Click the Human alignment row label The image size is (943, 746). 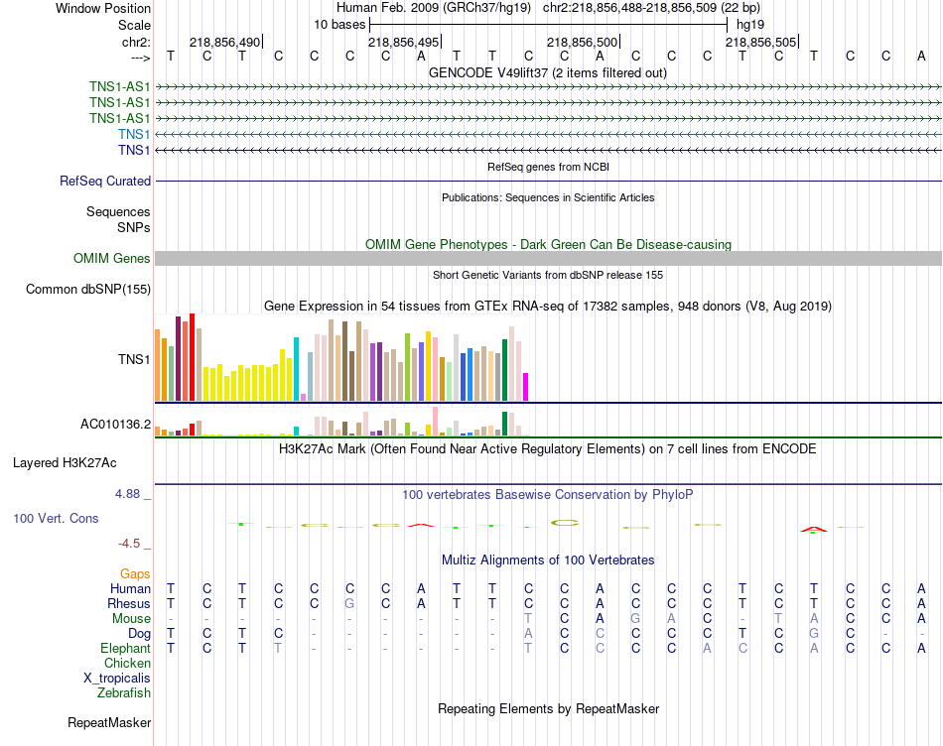tap(130, 589)
